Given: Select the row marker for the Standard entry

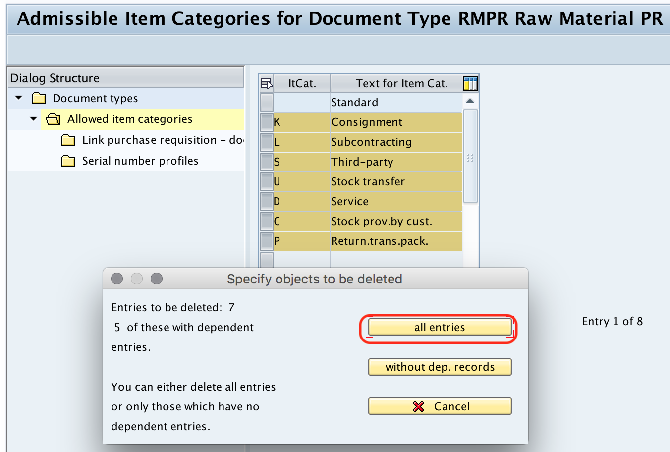Looking at the screenshot, I should pos(266,102).
